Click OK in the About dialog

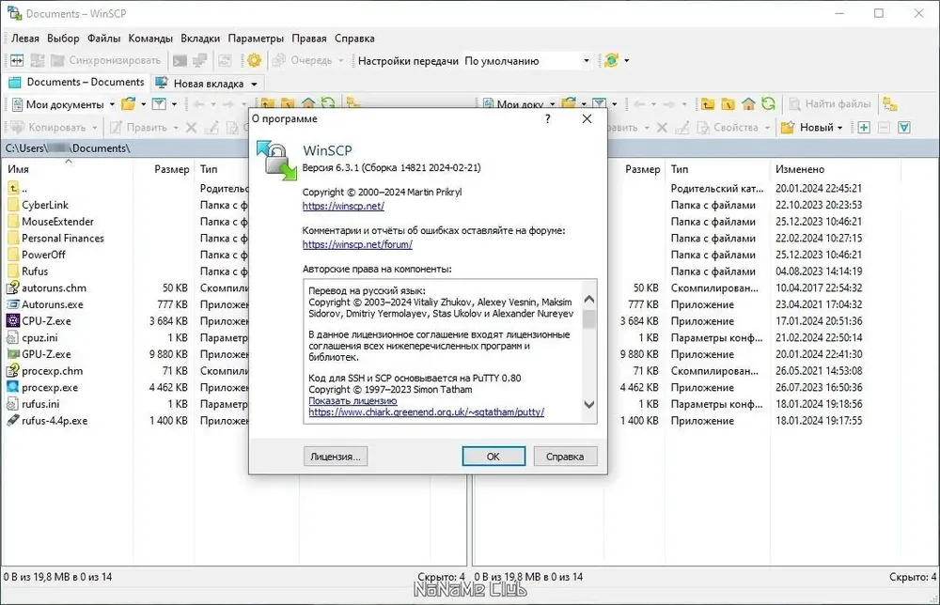[493, 457]
